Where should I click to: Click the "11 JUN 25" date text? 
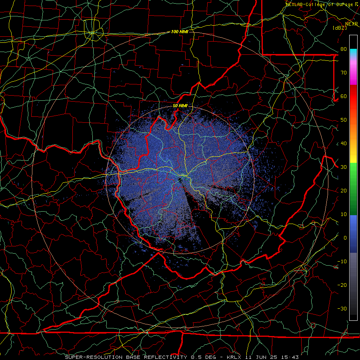[x=261, y=357]
